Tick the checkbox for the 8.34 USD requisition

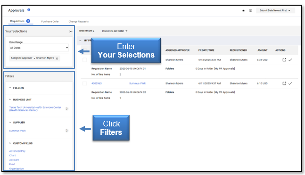point(84,60)
